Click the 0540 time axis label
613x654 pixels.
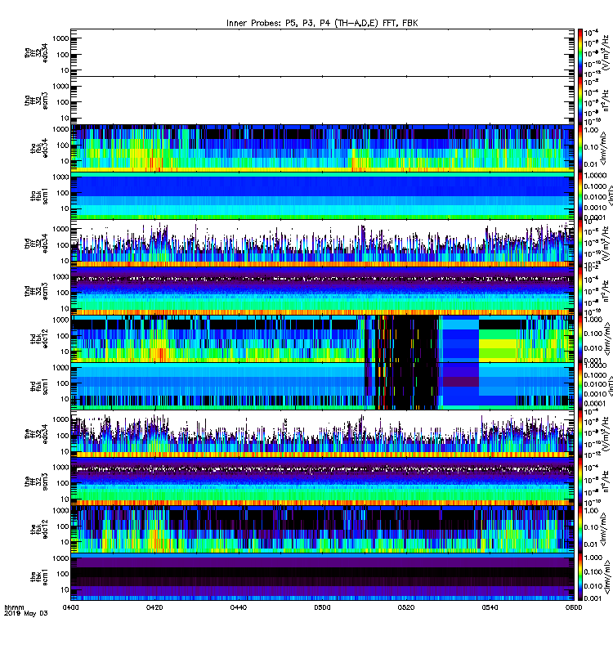pos(490,607)
